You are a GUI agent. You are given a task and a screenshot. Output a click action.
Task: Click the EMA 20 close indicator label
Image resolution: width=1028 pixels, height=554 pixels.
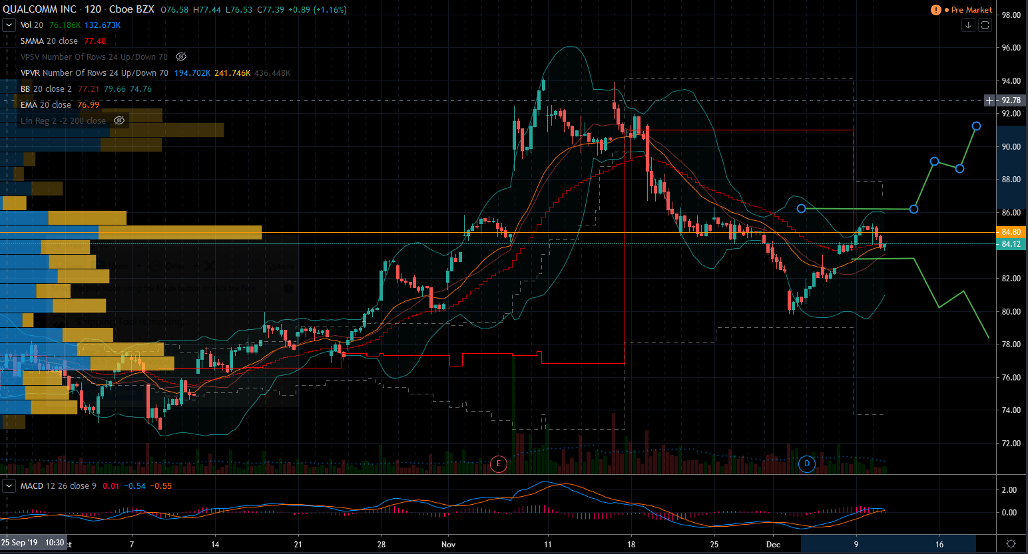45,105
